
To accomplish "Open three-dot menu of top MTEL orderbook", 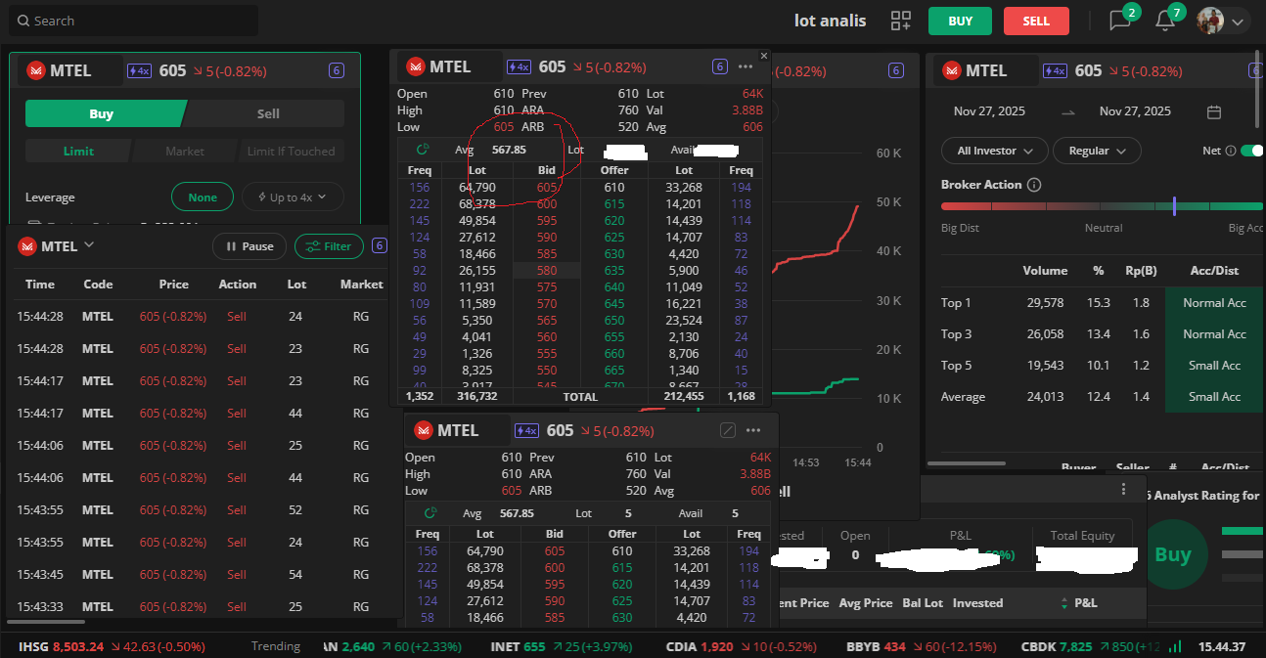I will pyautogui.click(x=746, y=66).
